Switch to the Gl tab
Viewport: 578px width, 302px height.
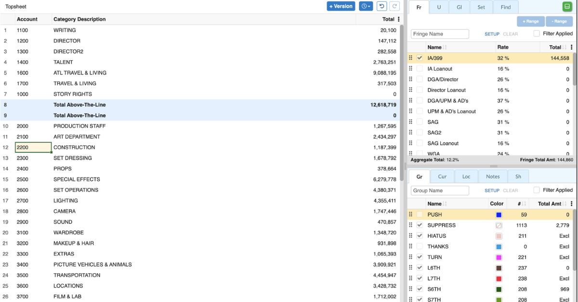coord(459,7)
